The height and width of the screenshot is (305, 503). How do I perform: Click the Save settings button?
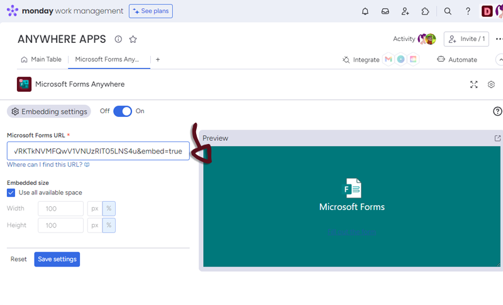click(x=57, y=259)
